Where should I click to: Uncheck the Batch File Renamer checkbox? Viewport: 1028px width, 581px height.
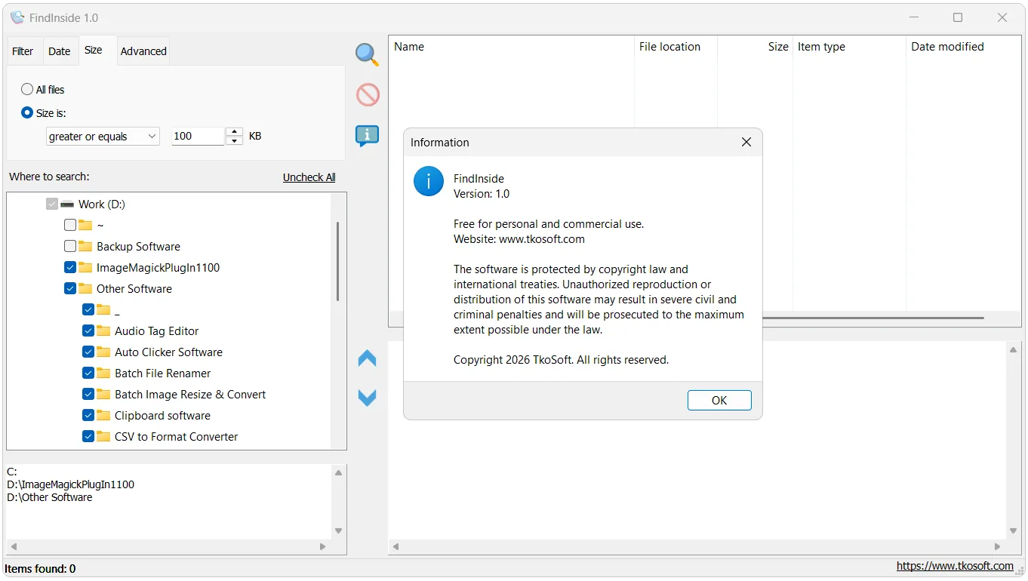pos(88,373)
